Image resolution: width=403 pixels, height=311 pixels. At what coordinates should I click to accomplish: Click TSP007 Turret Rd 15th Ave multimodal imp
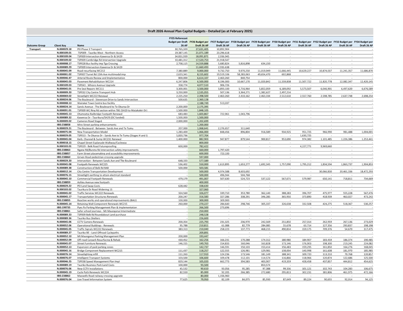pyautogui.click(x=101, y=74)
